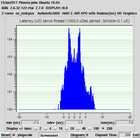Select 20 bins display range
The height and width of the screenshot is (138, 140).
[x=67, y=129]
